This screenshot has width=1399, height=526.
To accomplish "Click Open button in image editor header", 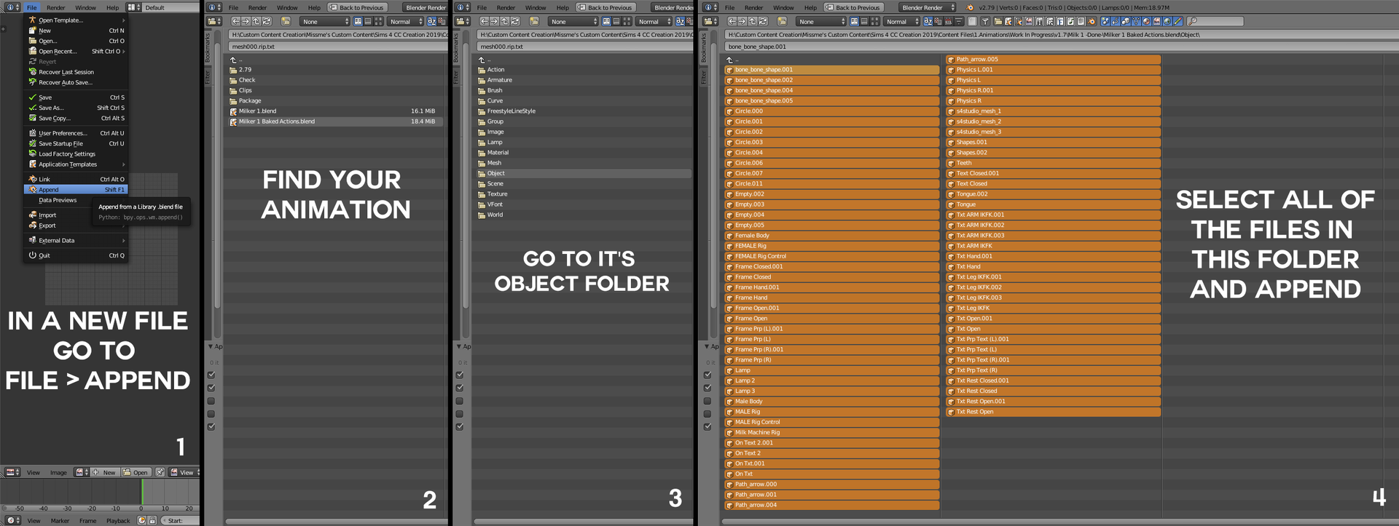I will click(x=136, y=472).
